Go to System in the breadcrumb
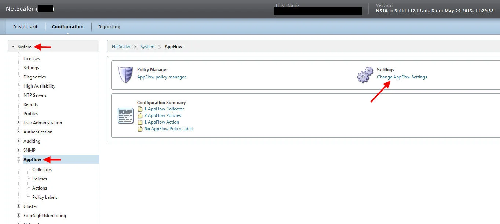The image size is (500, 224). (x=147, y=47)
